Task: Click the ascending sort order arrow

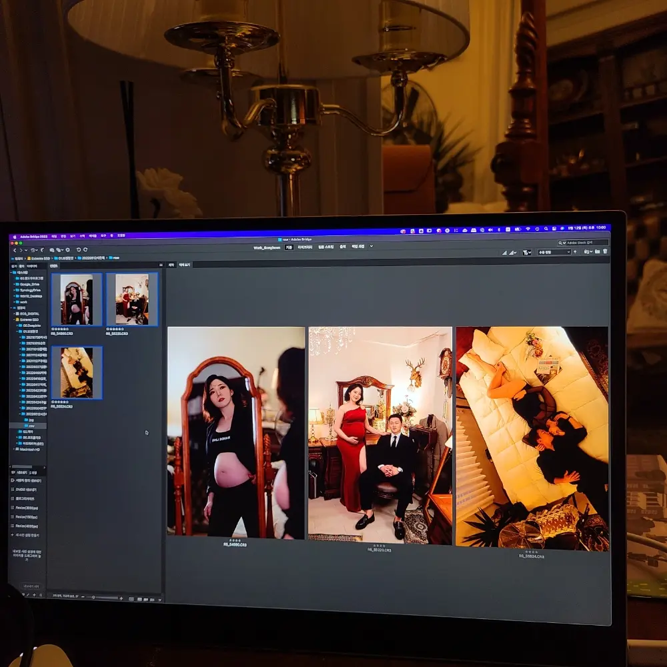Action: (575, 252)
